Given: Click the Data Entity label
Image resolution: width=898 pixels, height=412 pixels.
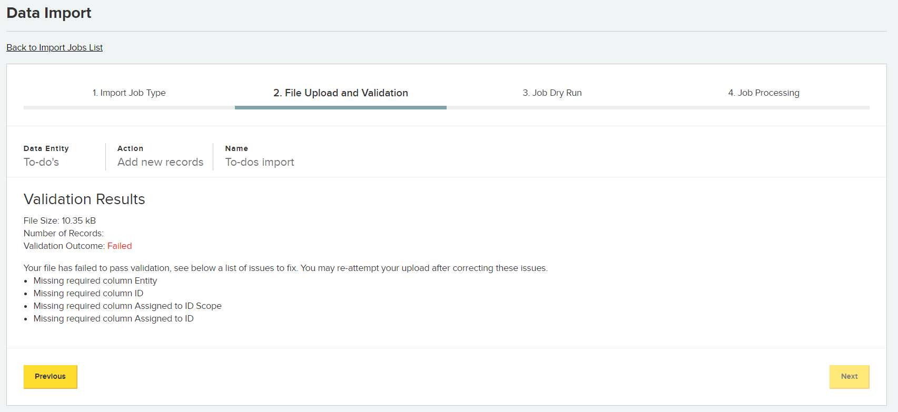Looking at the screenshot, I should [46, 148].
